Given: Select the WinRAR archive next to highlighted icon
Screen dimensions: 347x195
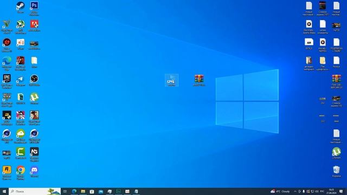Looking at the screenshot, I should [199, 79].
